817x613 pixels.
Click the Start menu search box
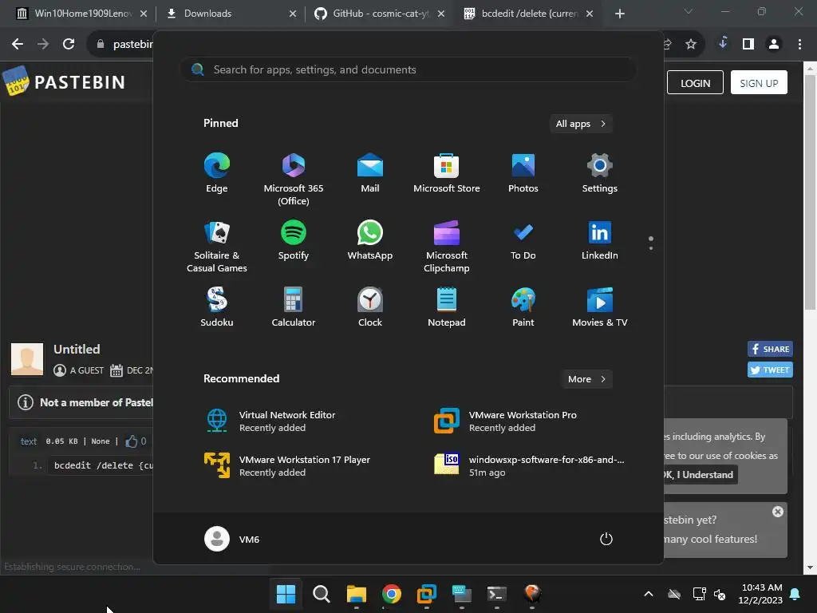[x=408, y=69]
